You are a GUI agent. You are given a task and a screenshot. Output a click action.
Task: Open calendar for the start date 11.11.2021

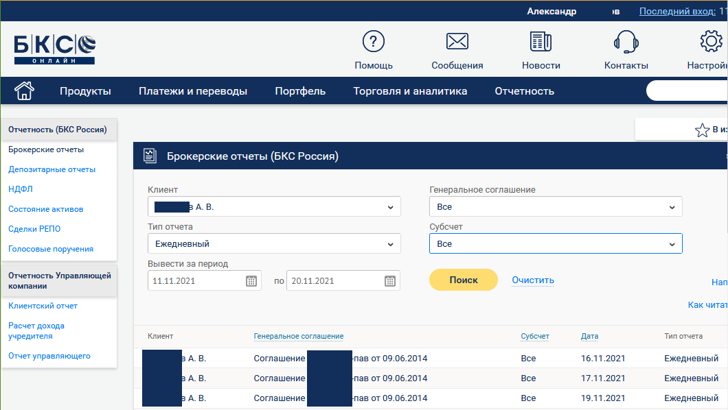251,280
